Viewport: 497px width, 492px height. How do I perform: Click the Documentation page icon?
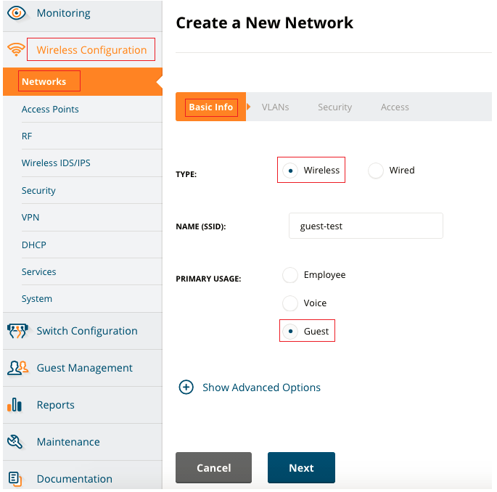pos(15,479)
